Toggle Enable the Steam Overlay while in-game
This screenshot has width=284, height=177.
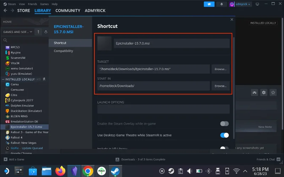(224, 124)
